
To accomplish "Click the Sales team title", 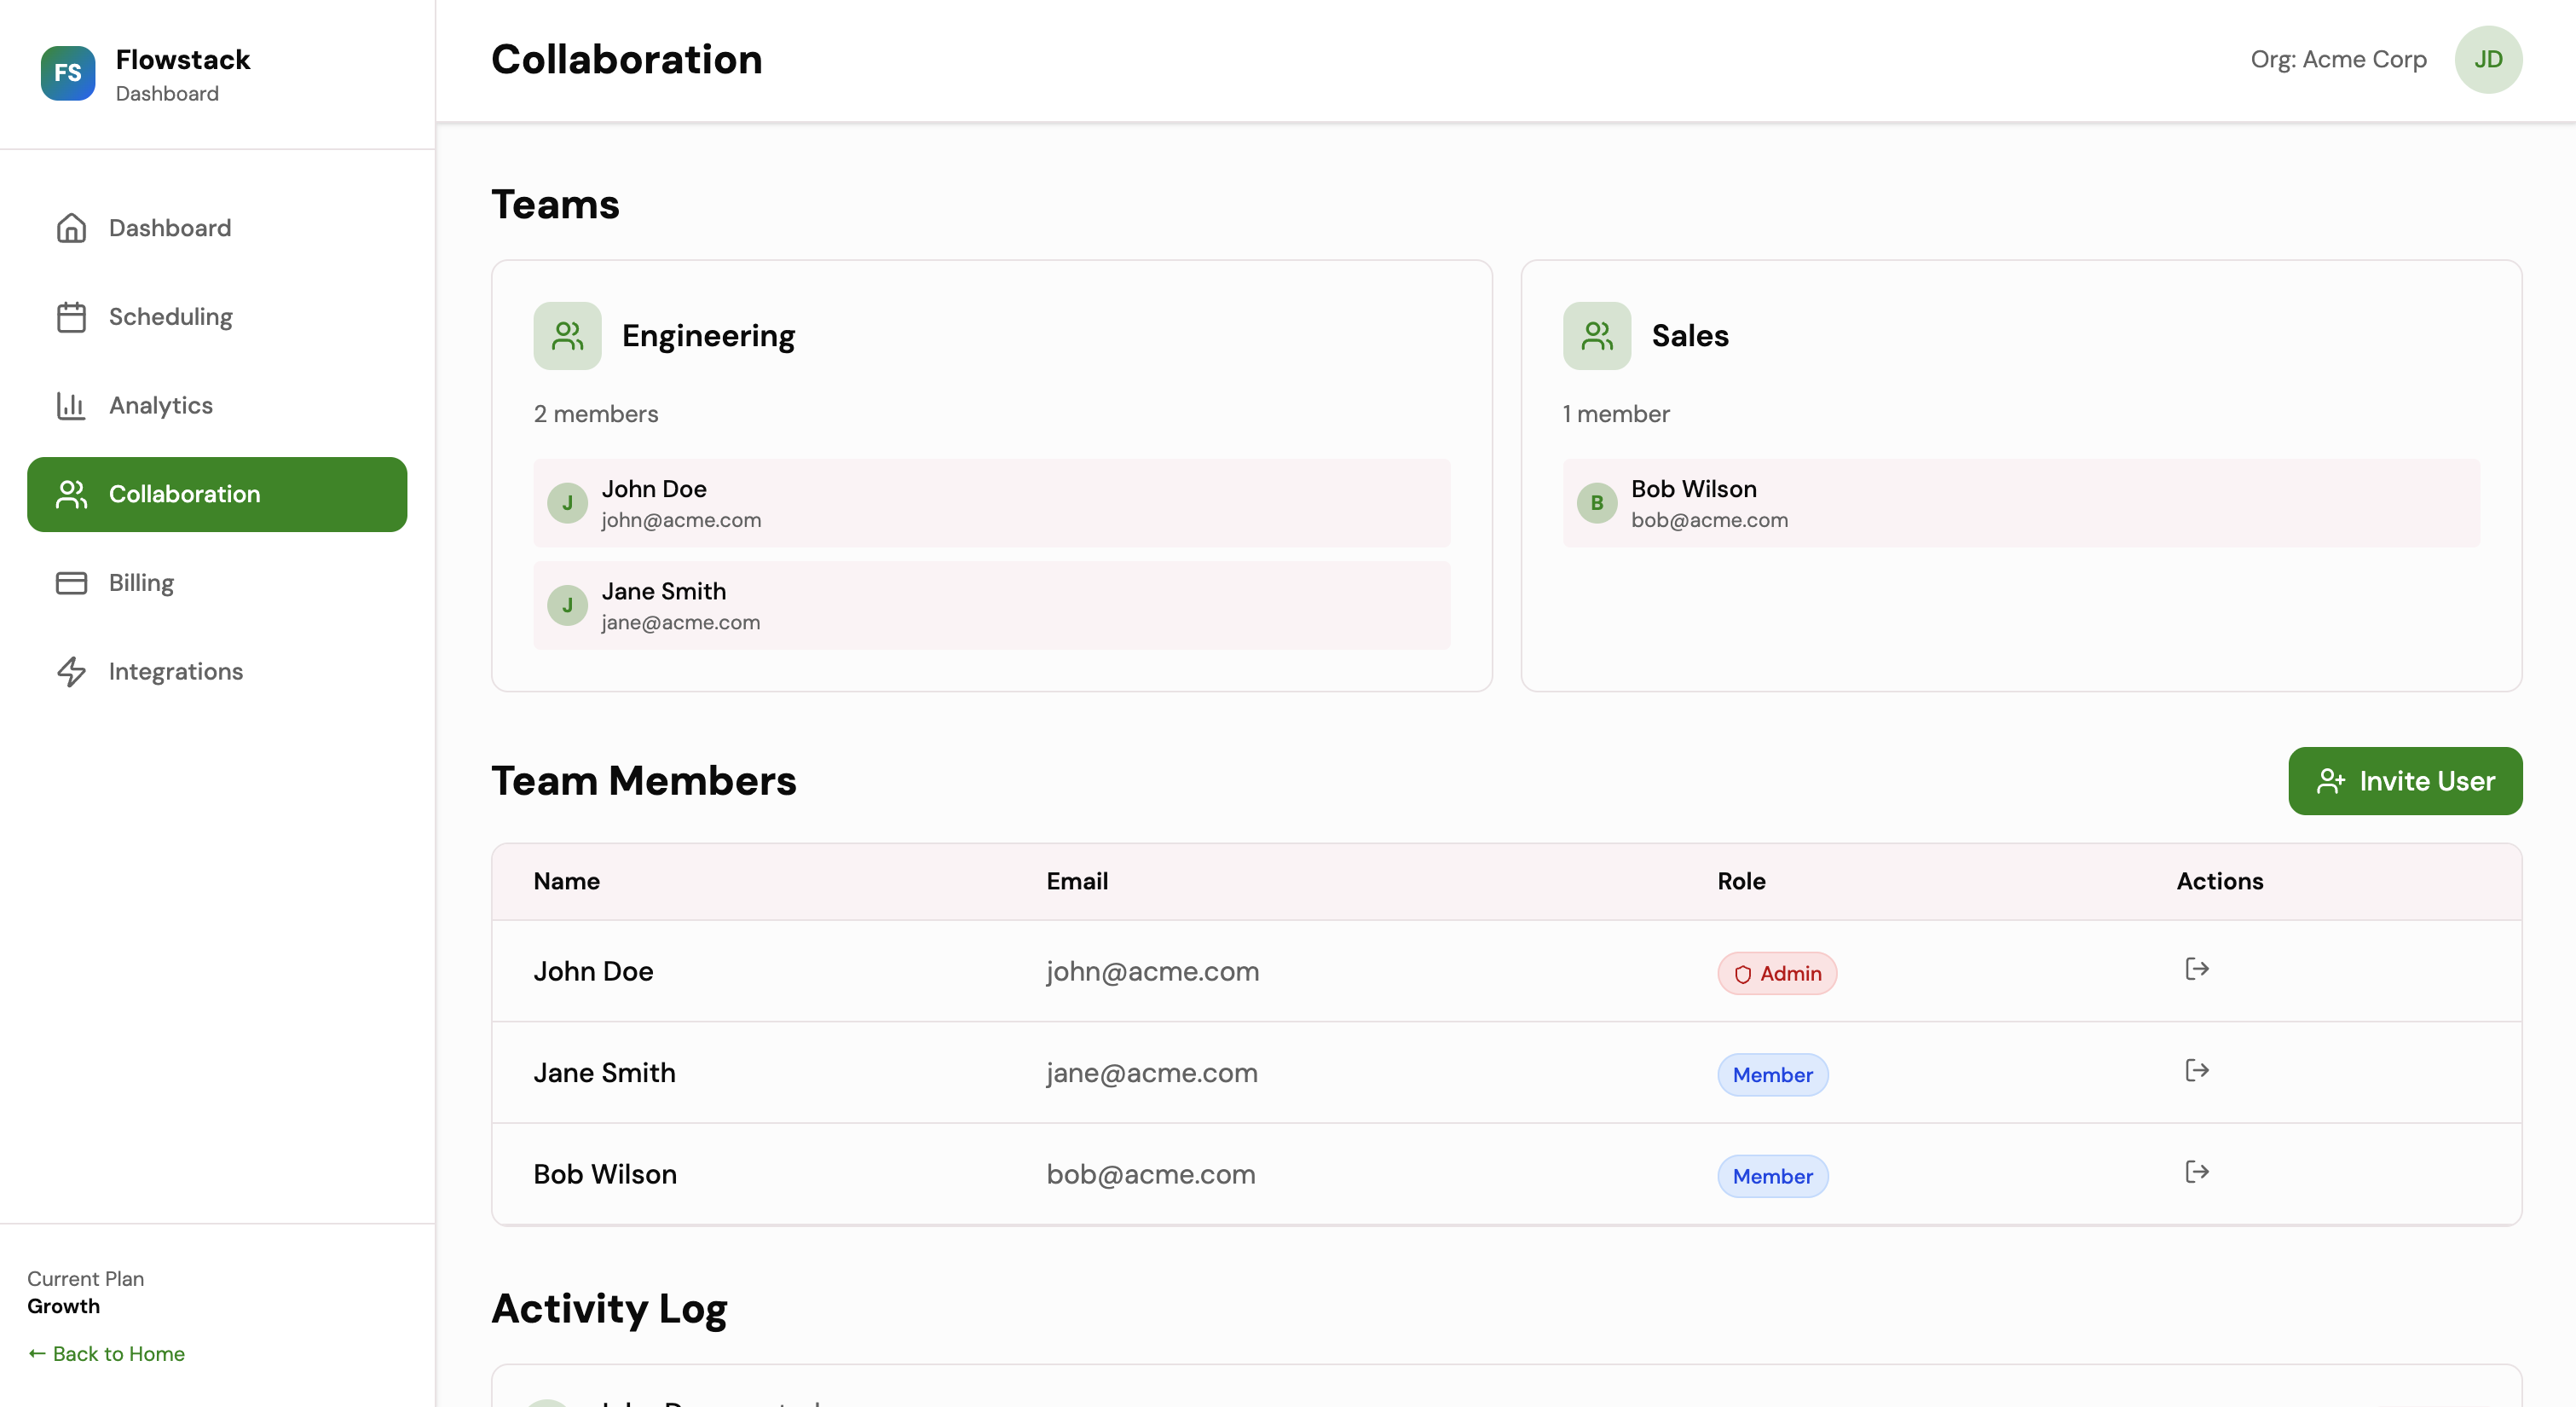I will pyautogui.click(x=1690, y=336).
